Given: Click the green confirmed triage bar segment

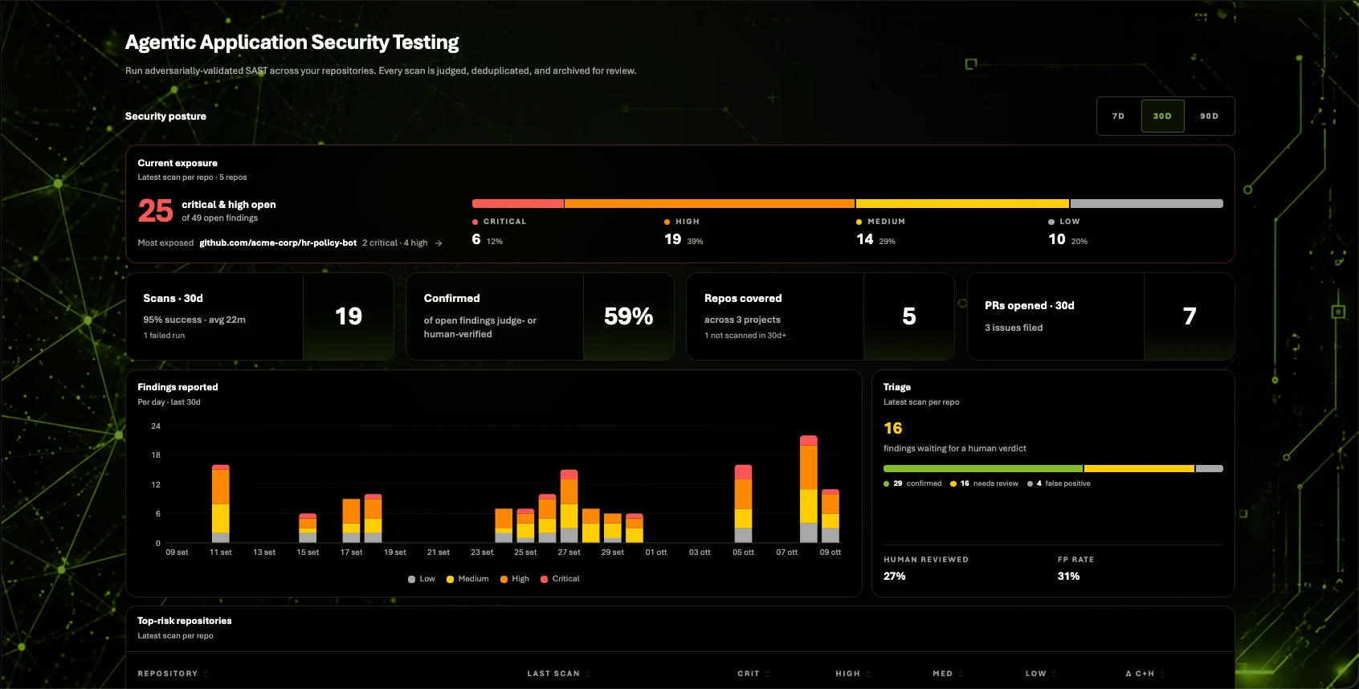Looking at the screenshot, I should point(983,468).
